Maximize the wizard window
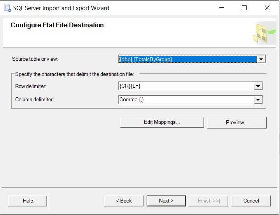280x215 pixels. point(244,8)
